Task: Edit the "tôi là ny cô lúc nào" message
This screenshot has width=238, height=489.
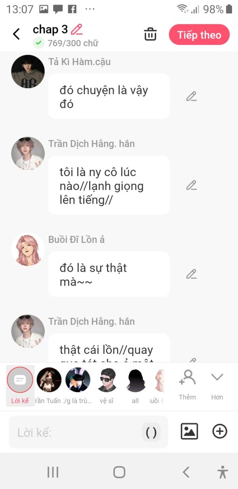Action: tap(192, 185)
